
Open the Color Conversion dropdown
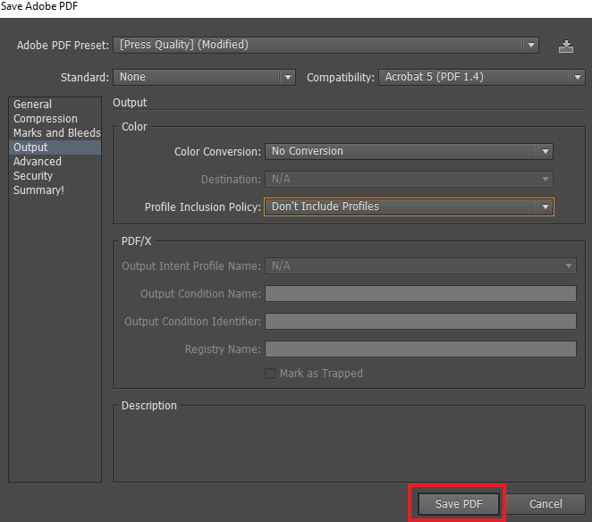coord(409,152)
